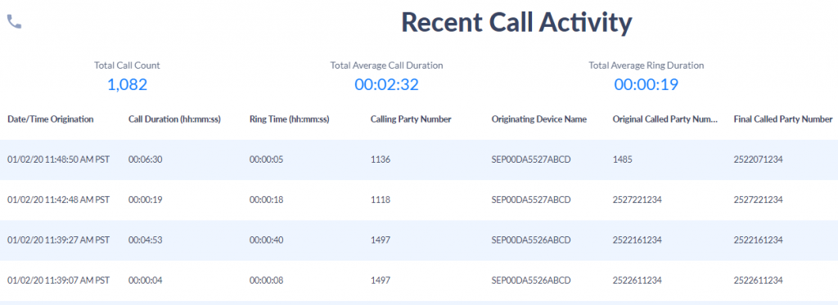Click Total Average Ring Duration value 00:00:19
Viewport: 838px width, 305px height.
pyautogui.click(x=647, y=84)
